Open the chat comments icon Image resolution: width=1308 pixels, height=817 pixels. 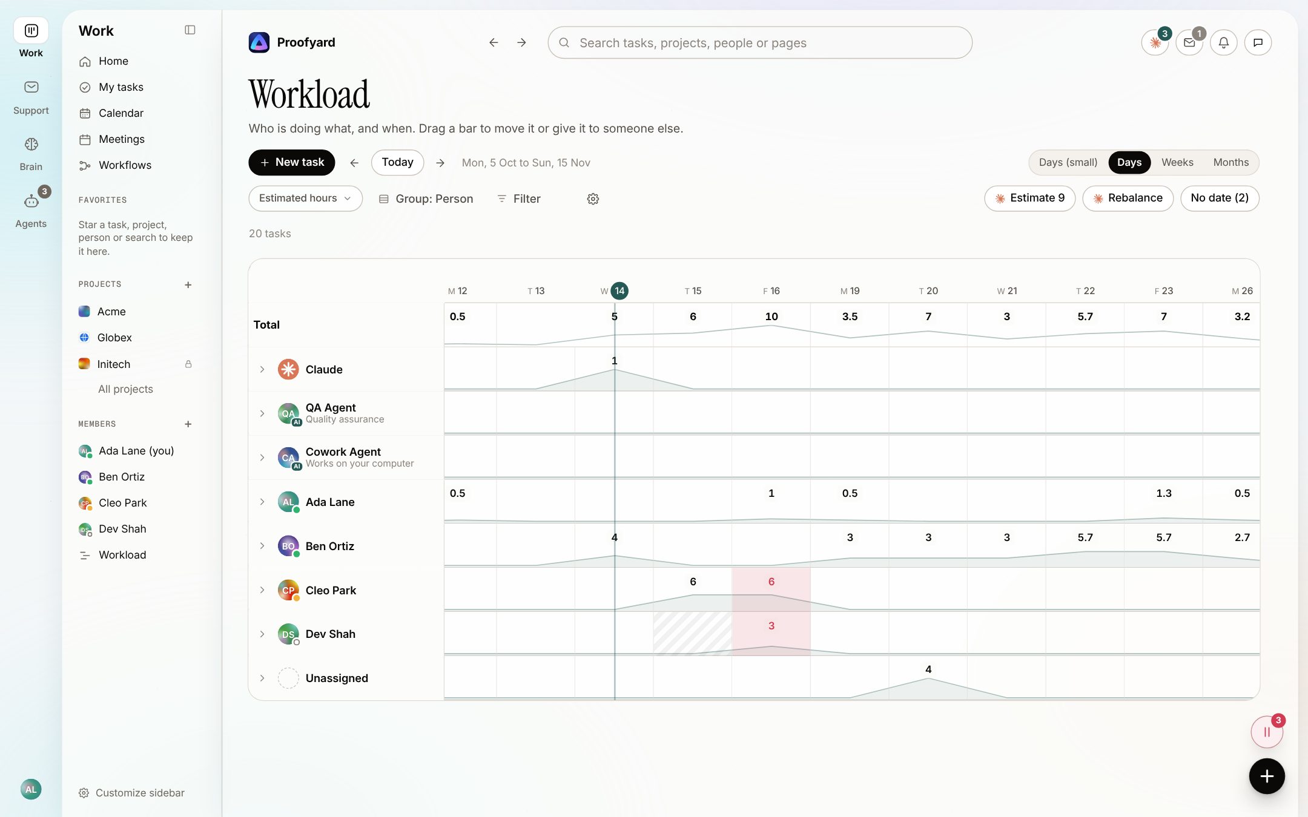click(x=1258, y=42)
